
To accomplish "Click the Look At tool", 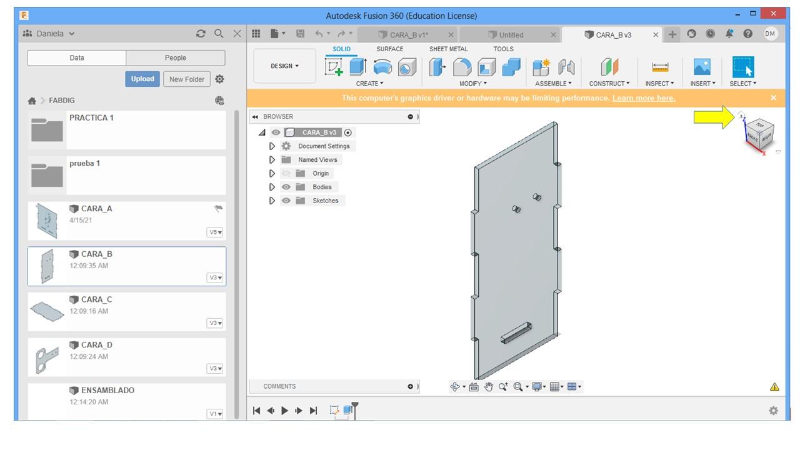I will click(474, 387).
